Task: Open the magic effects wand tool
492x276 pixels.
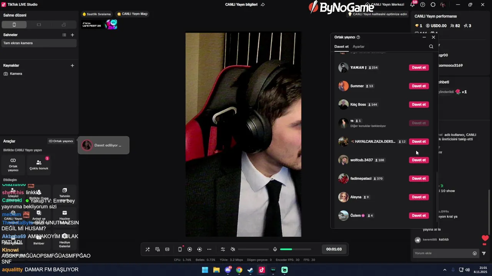Action: (148, 249)
